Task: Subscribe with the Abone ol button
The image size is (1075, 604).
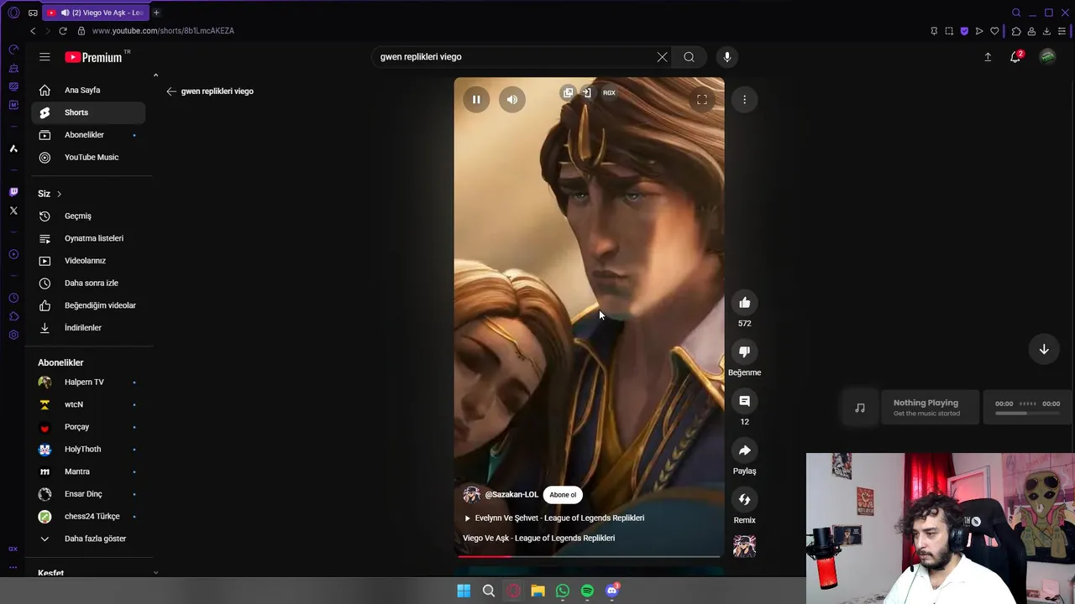Action: [x=563, y=495]
